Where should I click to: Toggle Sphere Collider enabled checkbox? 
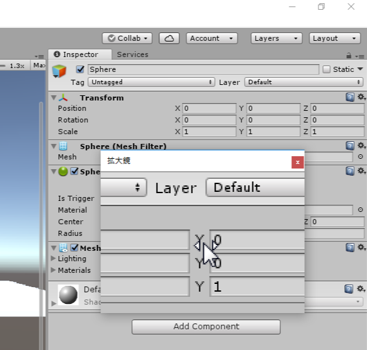point(74,171)
